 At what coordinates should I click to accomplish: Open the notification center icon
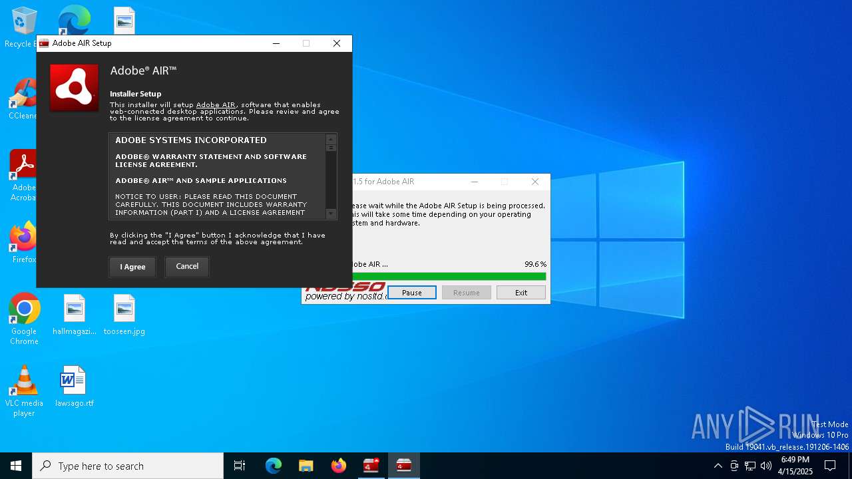830,466
